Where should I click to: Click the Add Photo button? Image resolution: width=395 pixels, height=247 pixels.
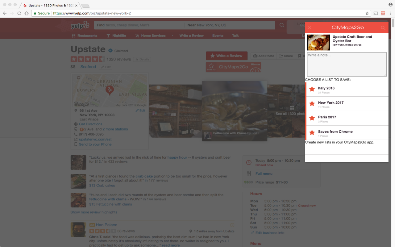tap(264, 56)
